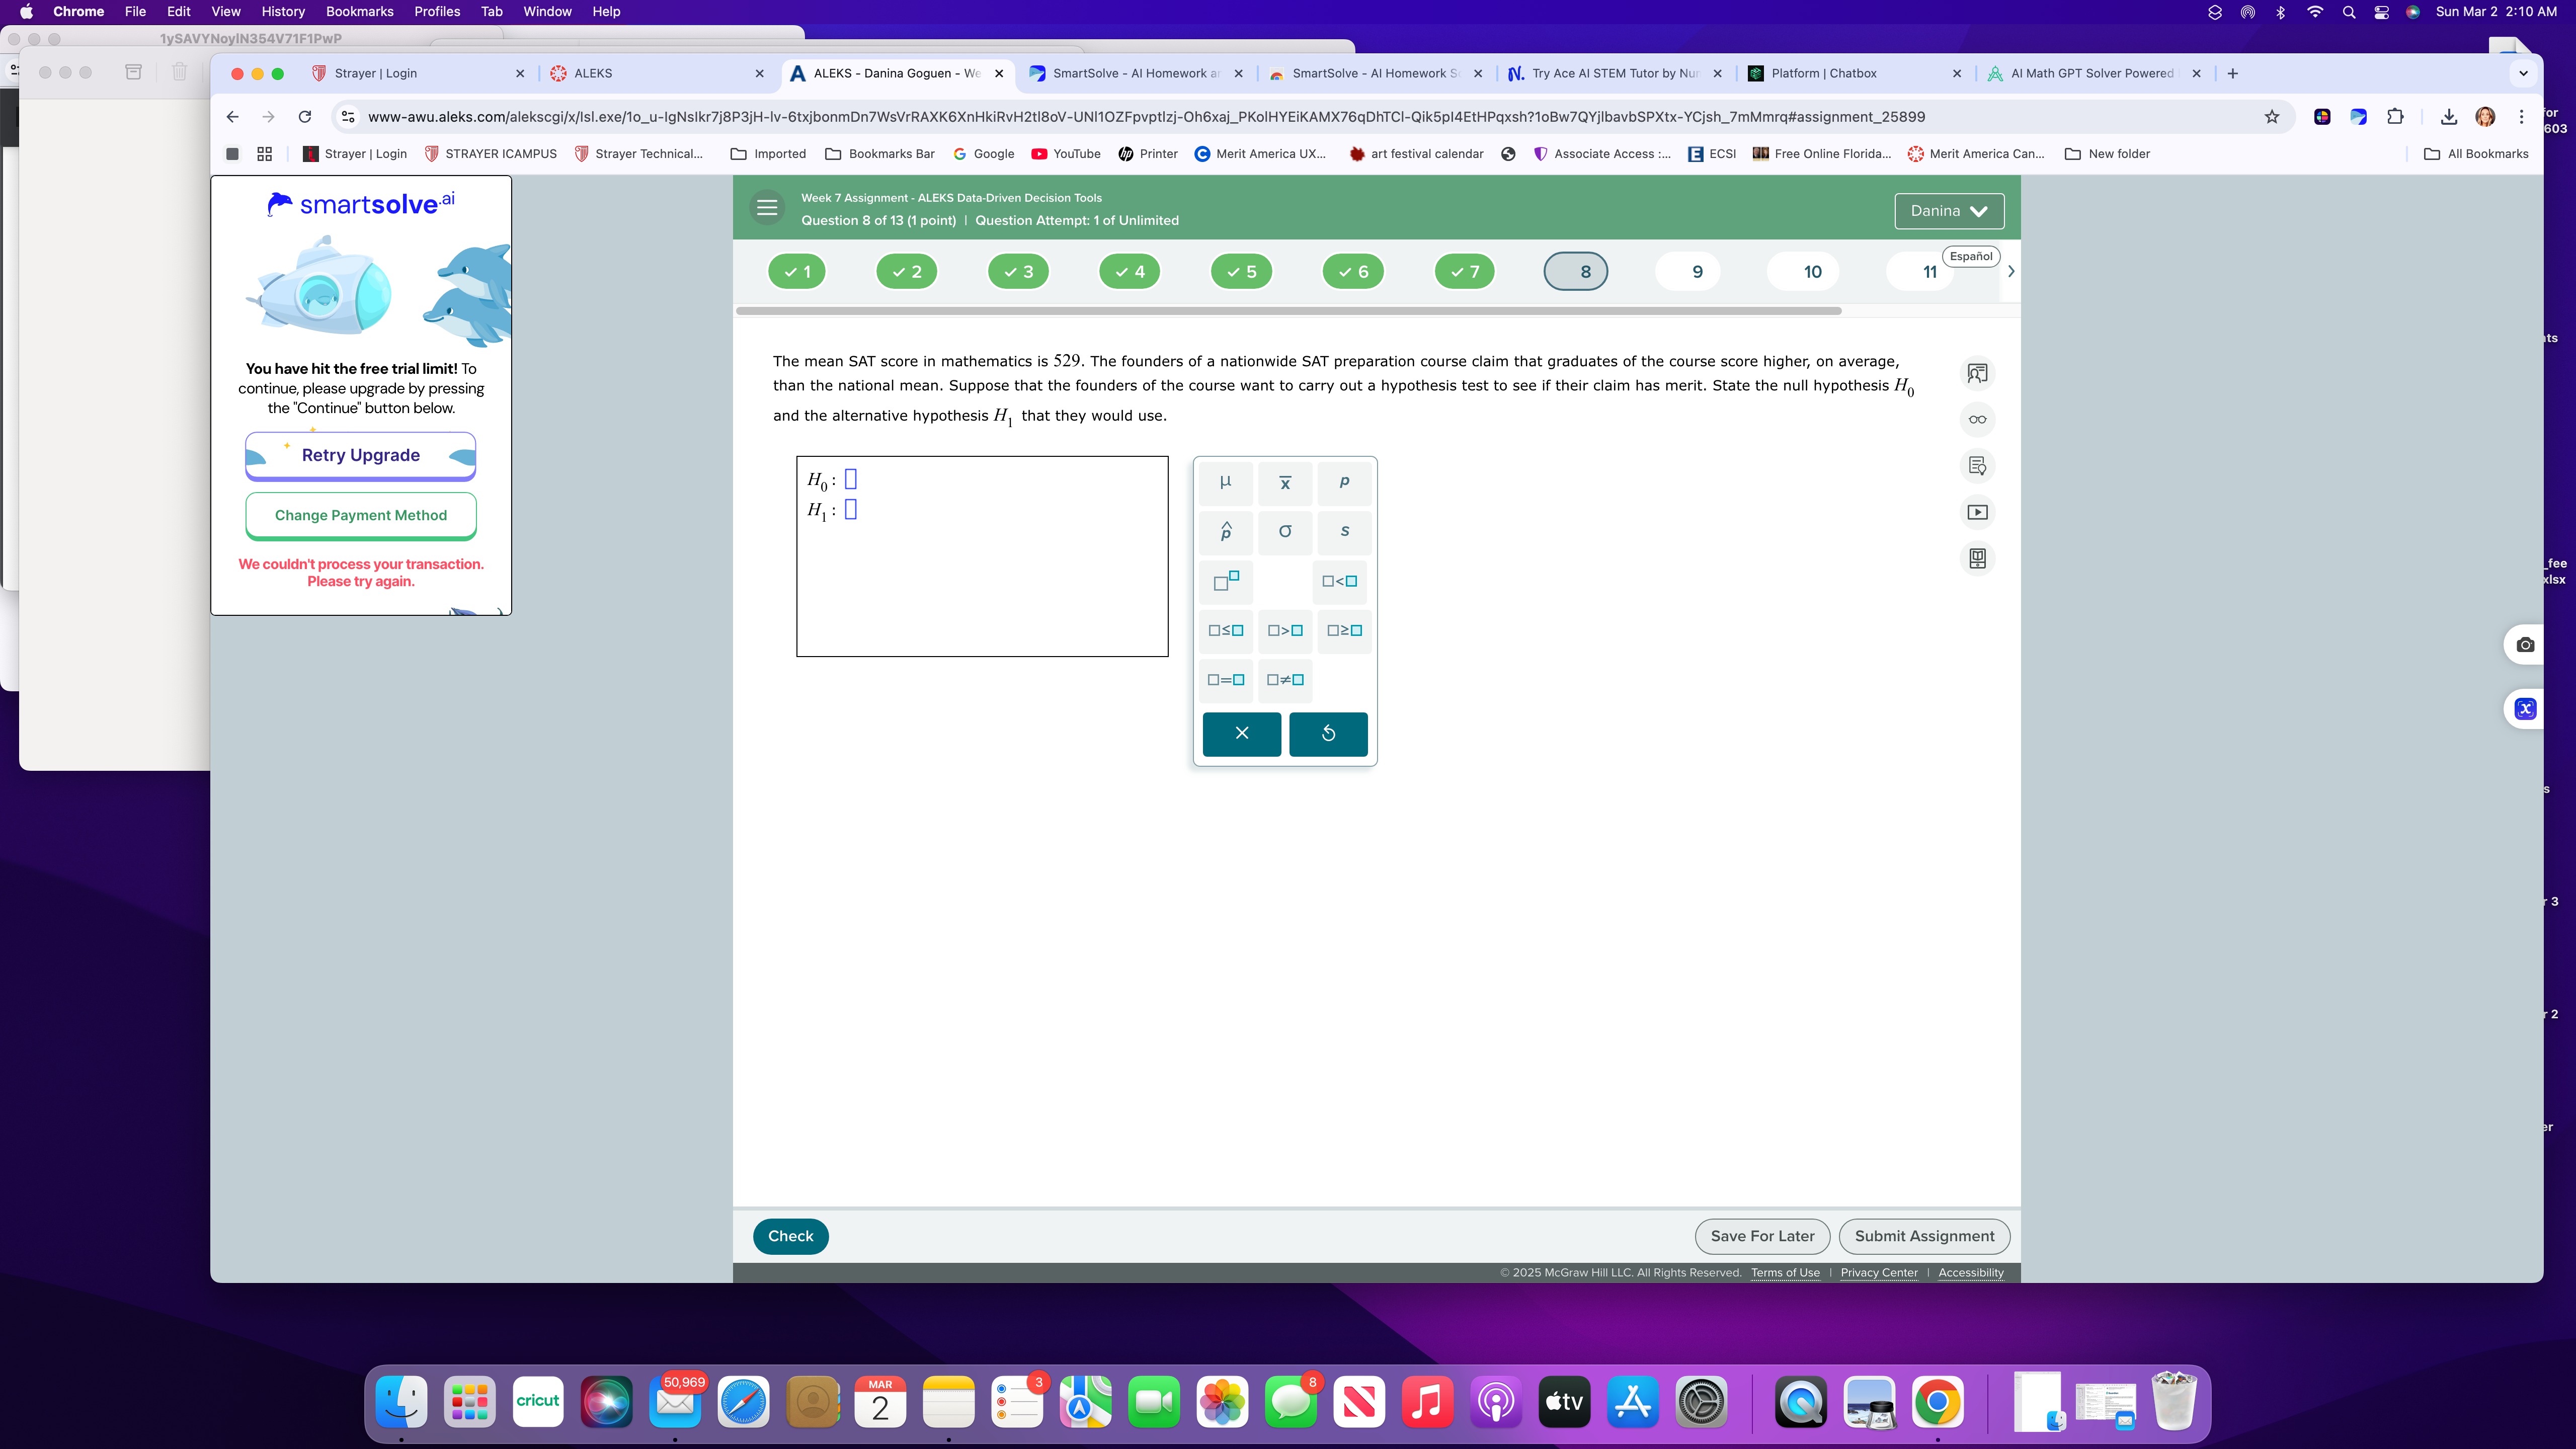The height and width of the screenshot is (1449, 2576).
Task: Insert the less-than-or-equal template
Action: 1225,630
